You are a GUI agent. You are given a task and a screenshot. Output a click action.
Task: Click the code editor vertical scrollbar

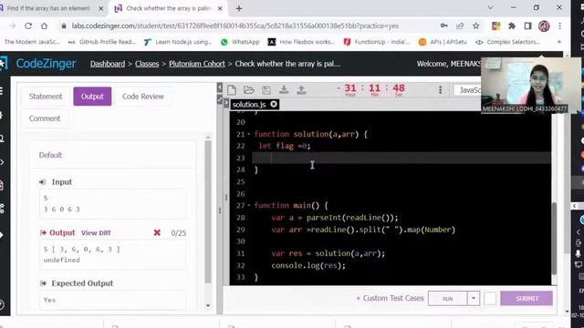coord(554,238)
